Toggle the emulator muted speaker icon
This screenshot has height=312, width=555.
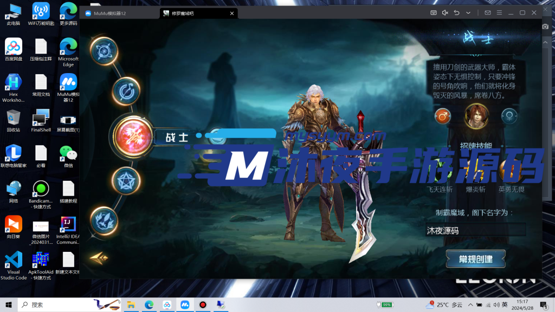(445, 12)
